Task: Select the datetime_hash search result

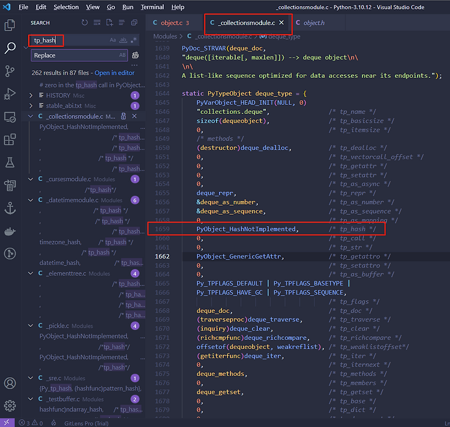Action: click(x=91, y=263)
